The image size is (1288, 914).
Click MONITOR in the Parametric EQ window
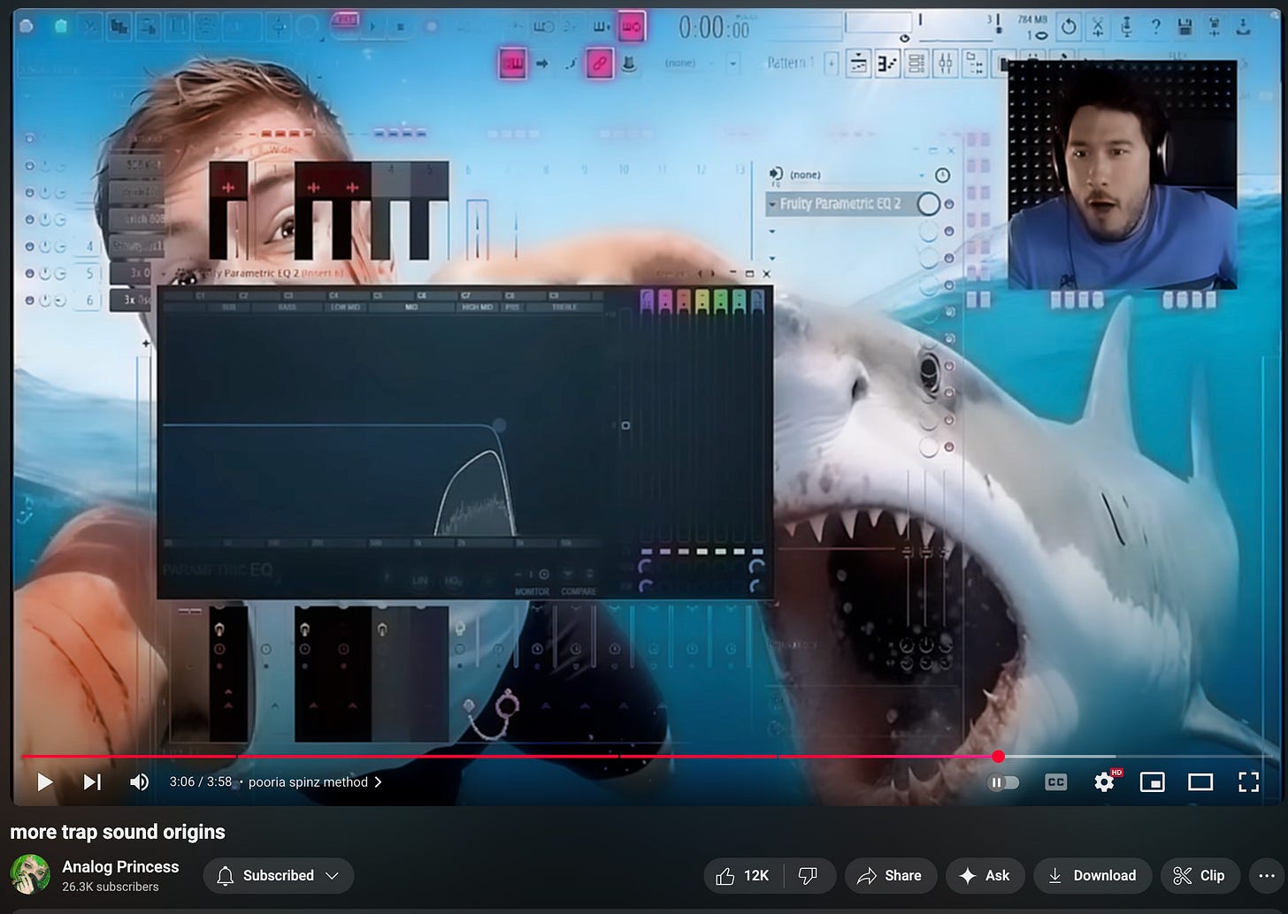532,591
